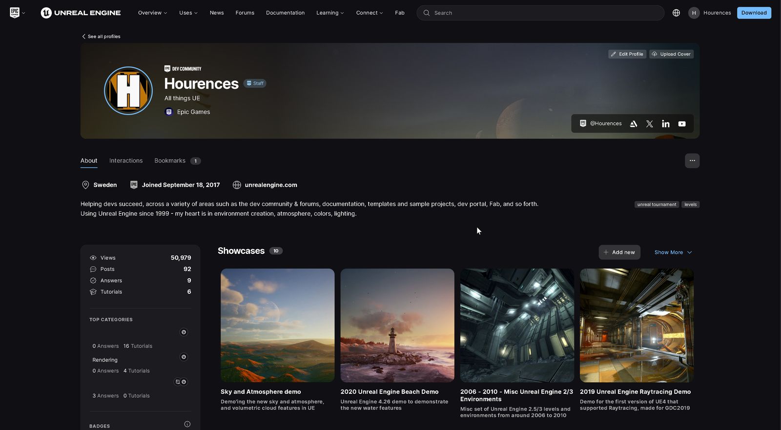Screen dimensions: 781x430
Task: Click in the Search input field
Action: tap(542, 13)
